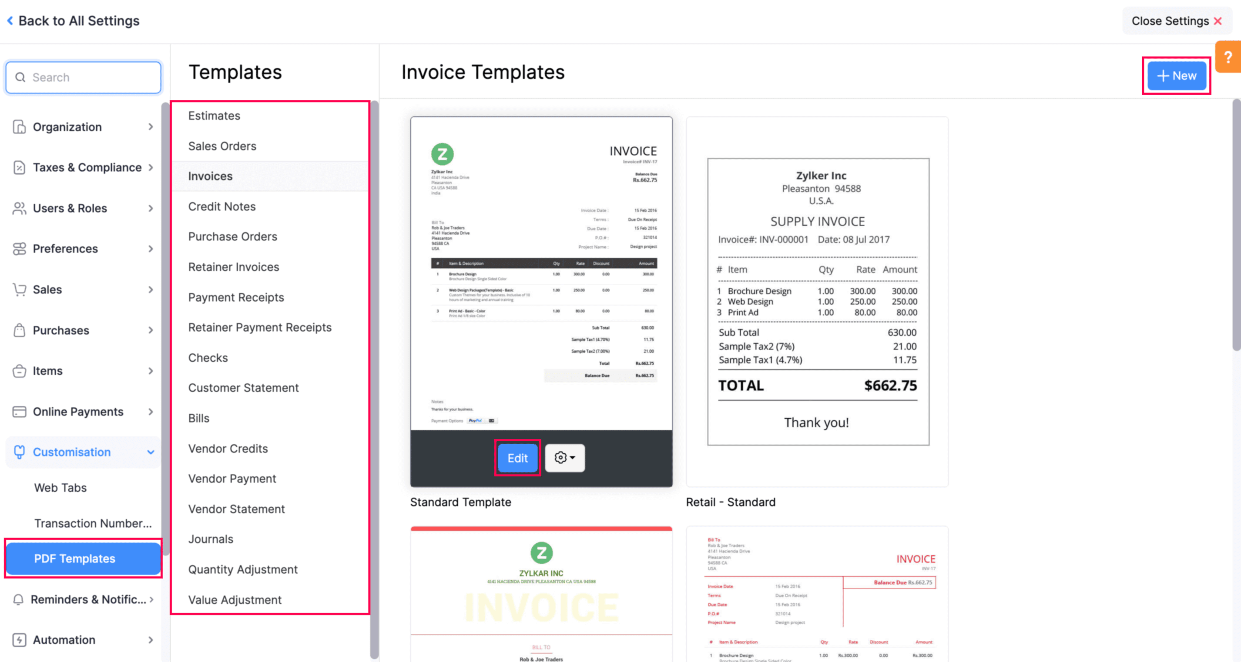Click the New button to create template

1176,76
